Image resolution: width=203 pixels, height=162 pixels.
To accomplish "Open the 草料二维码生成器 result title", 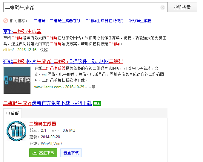I will 22,31.
